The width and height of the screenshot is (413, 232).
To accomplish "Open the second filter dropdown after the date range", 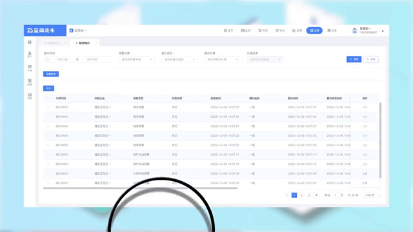I will point(179,59).
